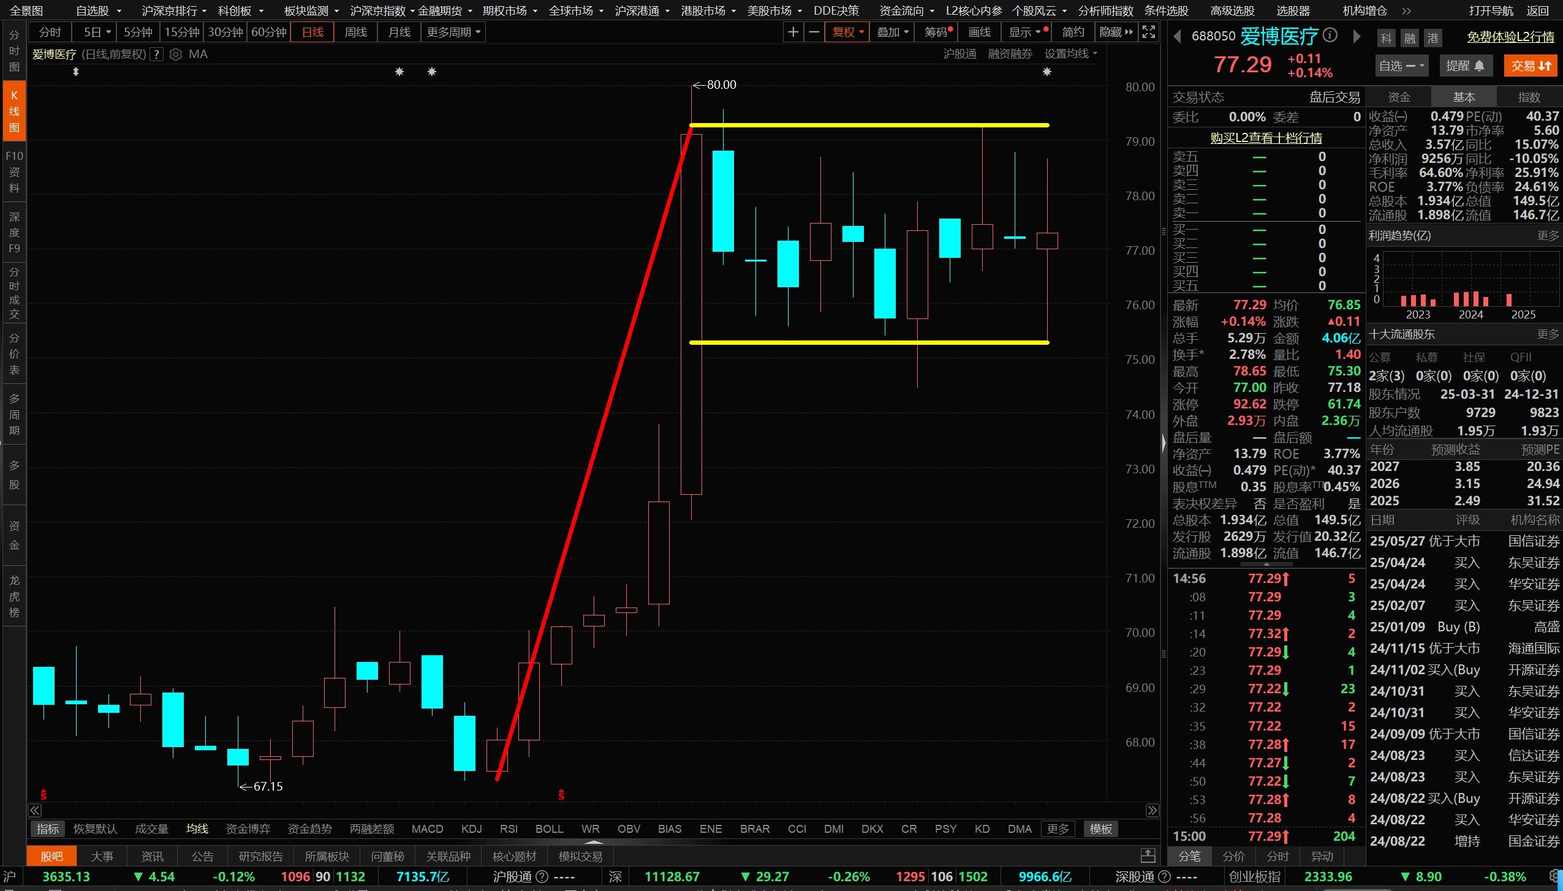Open 叠加 overlay dropdown

893,32
